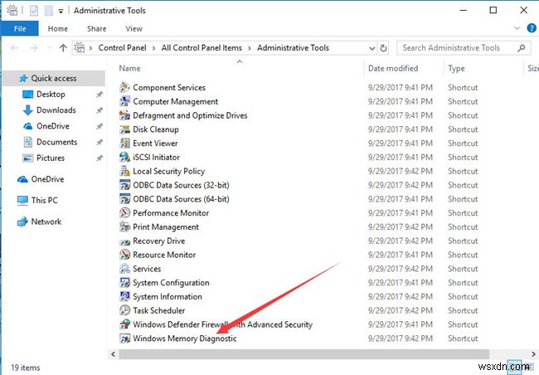Viewport: 539px width, 375px height.
Task: Select the Computer Management icon
Action: tap(124, 101)
